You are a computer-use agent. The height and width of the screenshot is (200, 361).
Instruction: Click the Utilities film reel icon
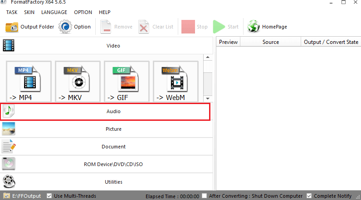tap(9, 181)
